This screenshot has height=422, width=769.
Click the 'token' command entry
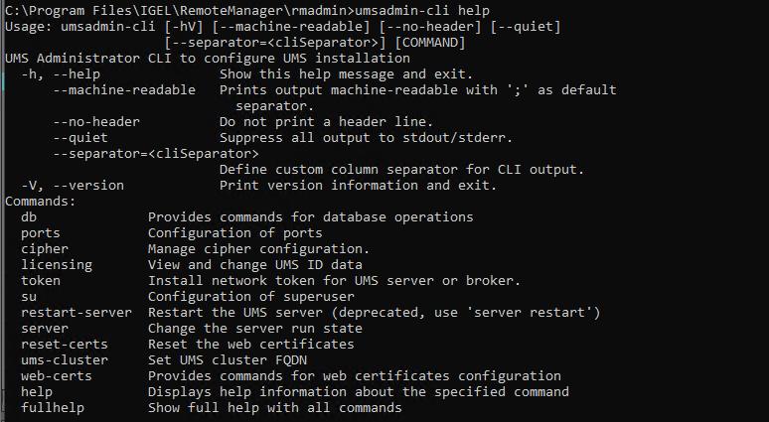(41, 280)
